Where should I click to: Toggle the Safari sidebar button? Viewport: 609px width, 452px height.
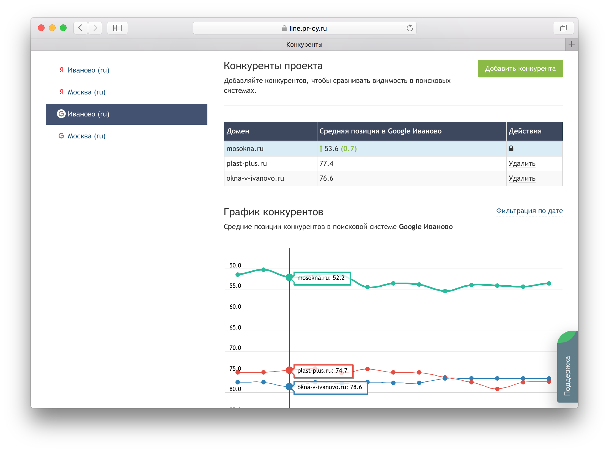tap(117, 28)
